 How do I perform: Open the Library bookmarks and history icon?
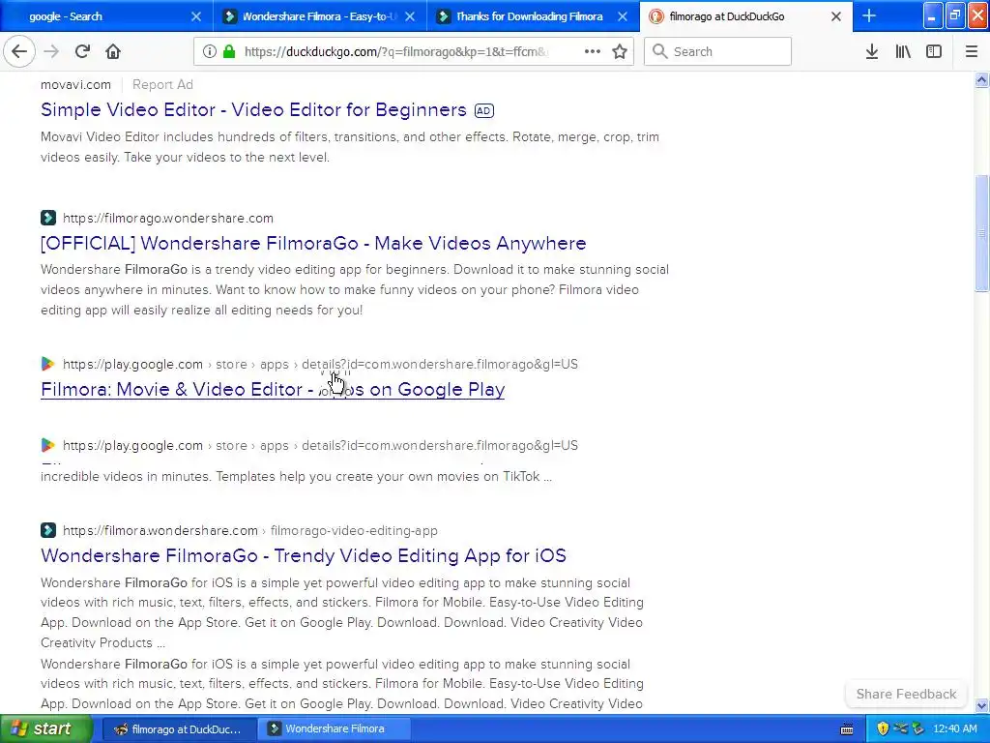pyautogui.click(x=903, y=51)
